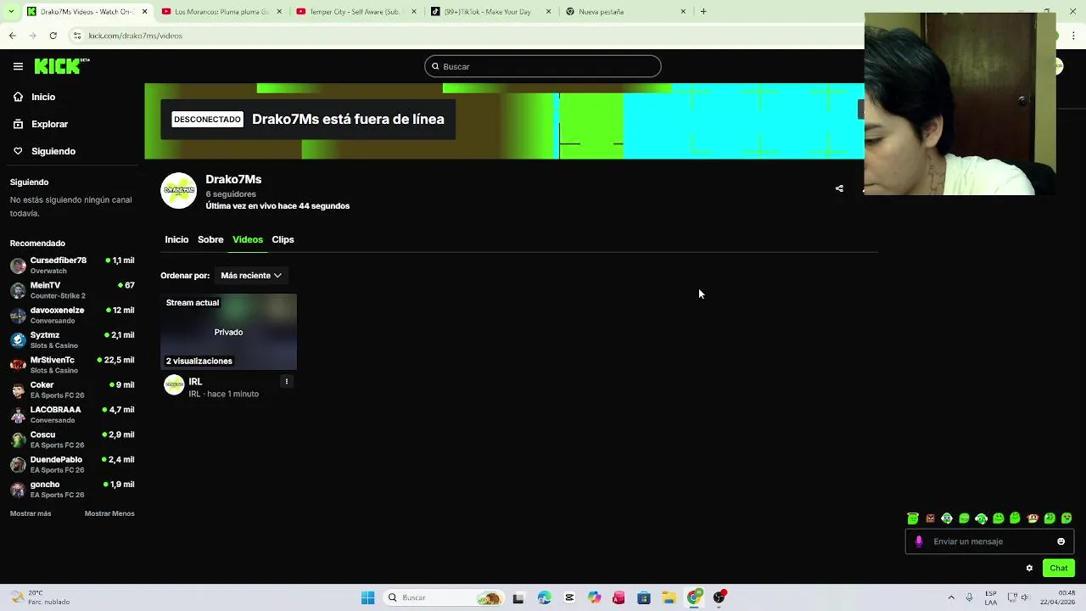Open the tab search dropdown arrow
The image size is (1086, 611).
(10, 12)
